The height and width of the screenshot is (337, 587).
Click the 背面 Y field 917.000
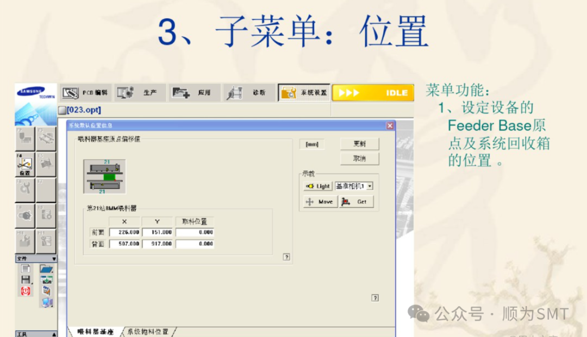pyautogui.click(x=157, y=244)
